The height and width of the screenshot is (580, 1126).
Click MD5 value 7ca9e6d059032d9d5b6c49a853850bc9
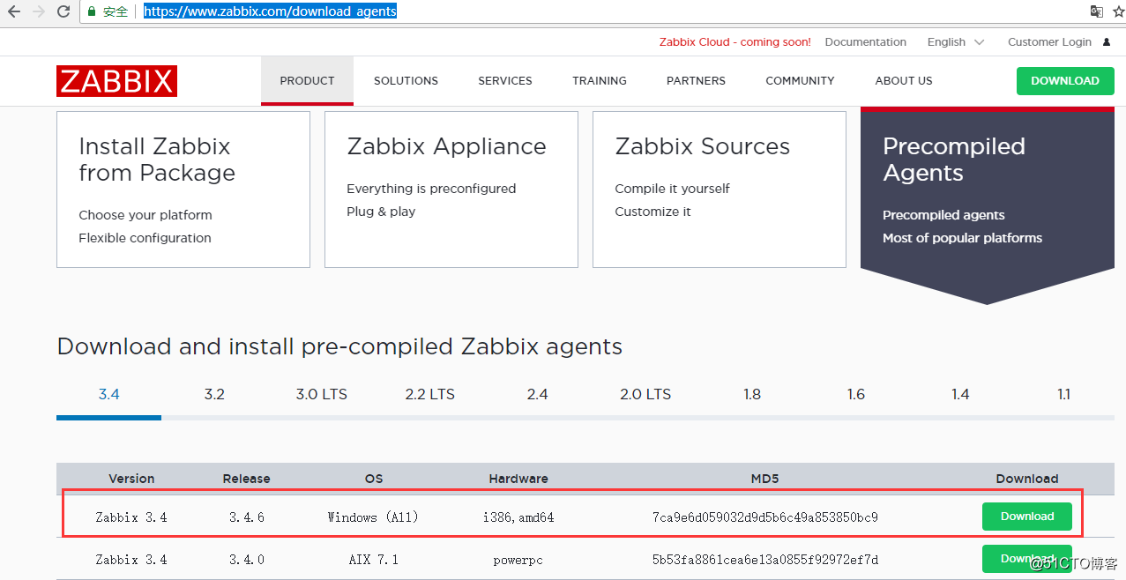tap(764, 517)
